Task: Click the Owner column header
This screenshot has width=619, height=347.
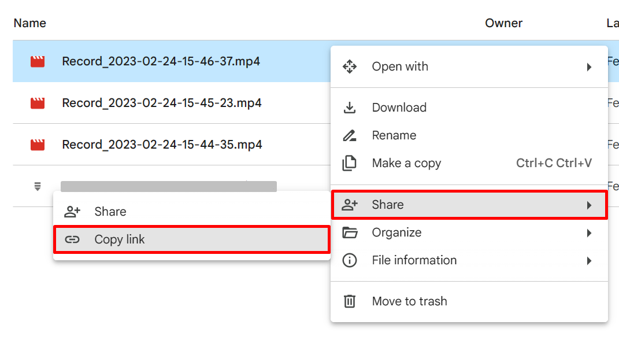Action: tap(503, 23)
